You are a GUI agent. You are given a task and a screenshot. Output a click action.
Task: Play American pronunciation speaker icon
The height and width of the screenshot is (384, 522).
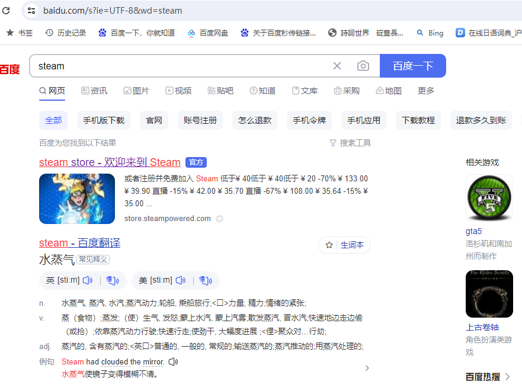tap(181, 280)
